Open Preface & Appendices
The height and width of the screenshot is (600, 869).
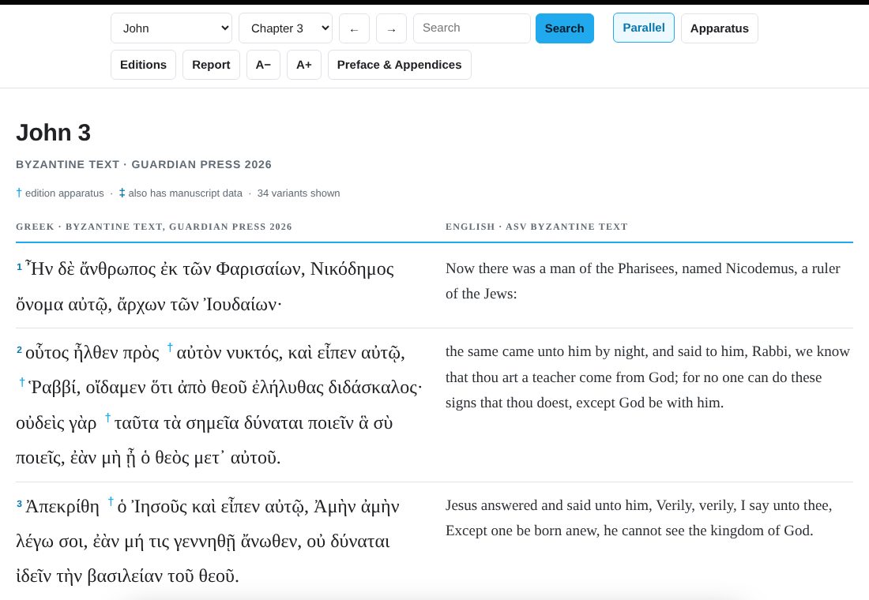[x=399, y=65]
